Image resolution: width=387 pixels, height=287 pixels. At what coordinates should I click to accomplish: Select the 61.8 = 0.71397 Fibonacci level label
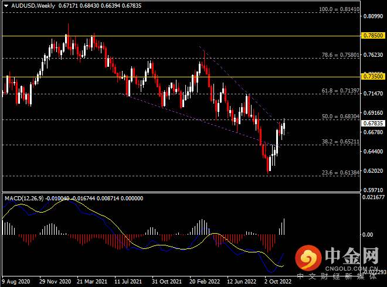(339, 91)
